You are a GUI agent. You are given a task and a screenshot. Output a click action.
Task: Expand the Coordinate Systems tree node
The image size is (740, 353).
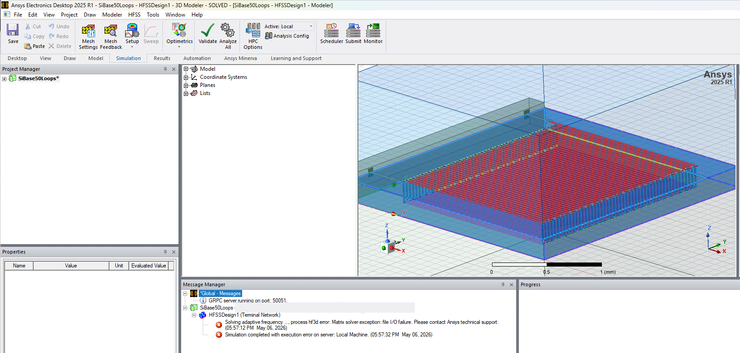186,77
